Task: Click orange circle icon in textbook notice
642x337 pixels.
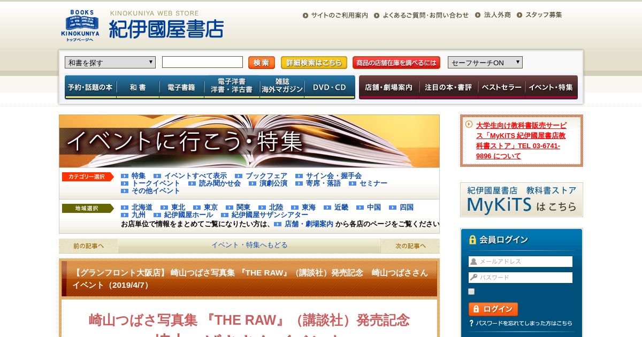Action: 469,124
